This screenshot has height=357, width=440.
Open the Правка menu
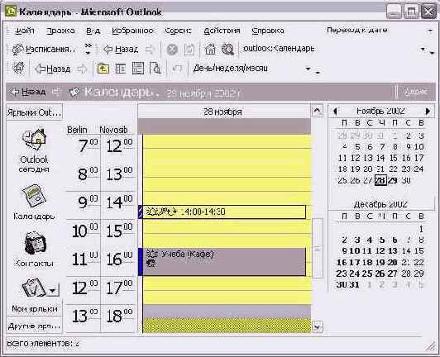tap(60, 31)
